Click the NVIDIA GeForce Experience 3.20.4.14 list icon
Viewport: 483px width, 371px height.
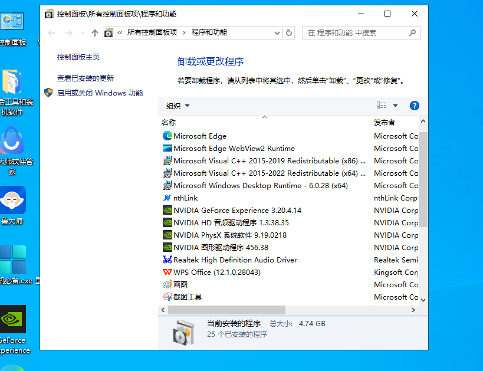click(x=167, y=210)
